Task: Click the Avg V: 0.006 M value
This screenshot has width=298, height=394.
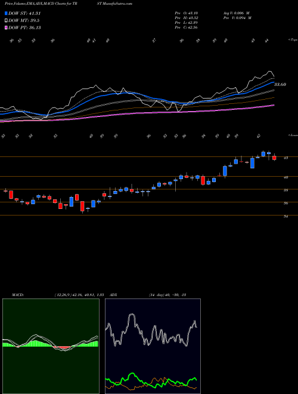Action: click(x=237, y=13)
